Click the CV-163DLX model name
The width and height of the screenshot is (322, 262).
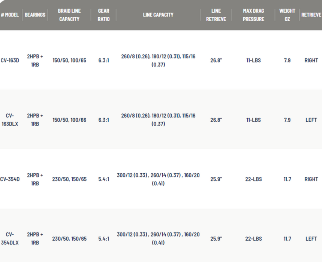10,120
